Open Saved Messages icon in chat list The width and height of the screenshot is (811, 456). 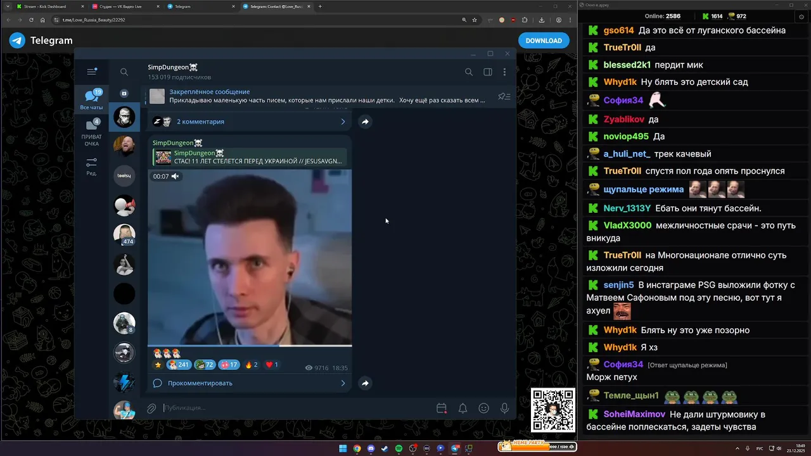click(124, 93)
